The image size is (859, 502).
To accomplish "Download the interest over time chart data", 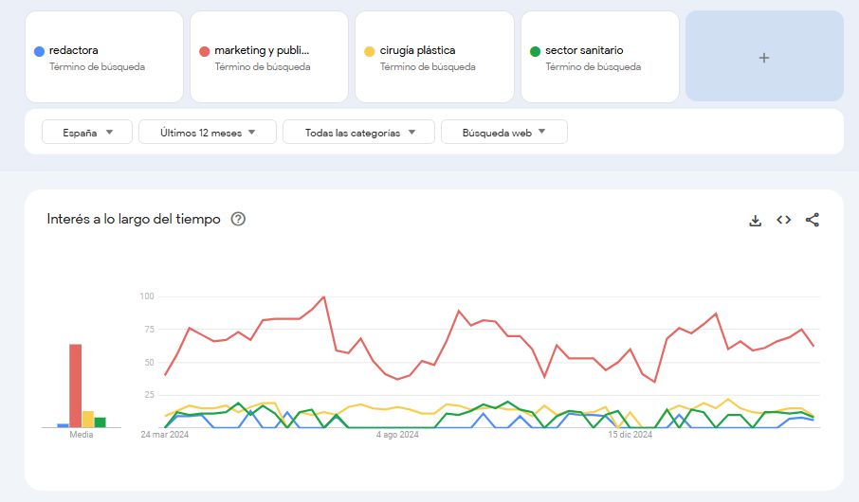I will (755, 220).
